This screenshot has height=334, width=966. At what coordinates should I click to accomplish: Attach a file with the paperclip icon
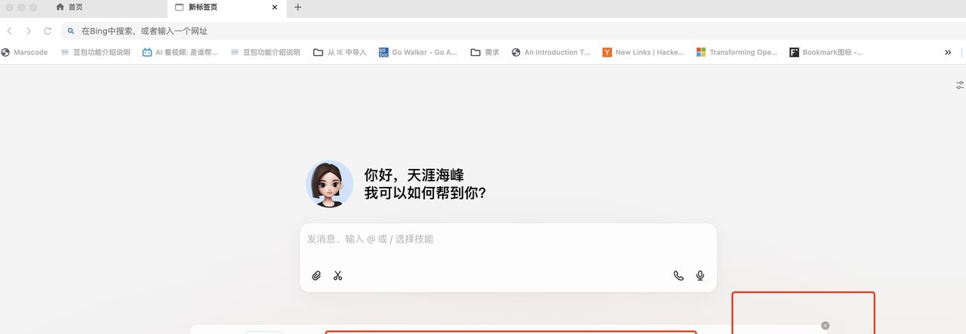[x=316, y=276]
